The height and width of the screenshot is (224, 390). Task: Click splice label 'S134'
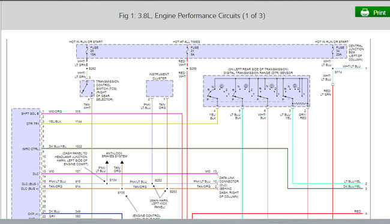(x=113, y=180)
